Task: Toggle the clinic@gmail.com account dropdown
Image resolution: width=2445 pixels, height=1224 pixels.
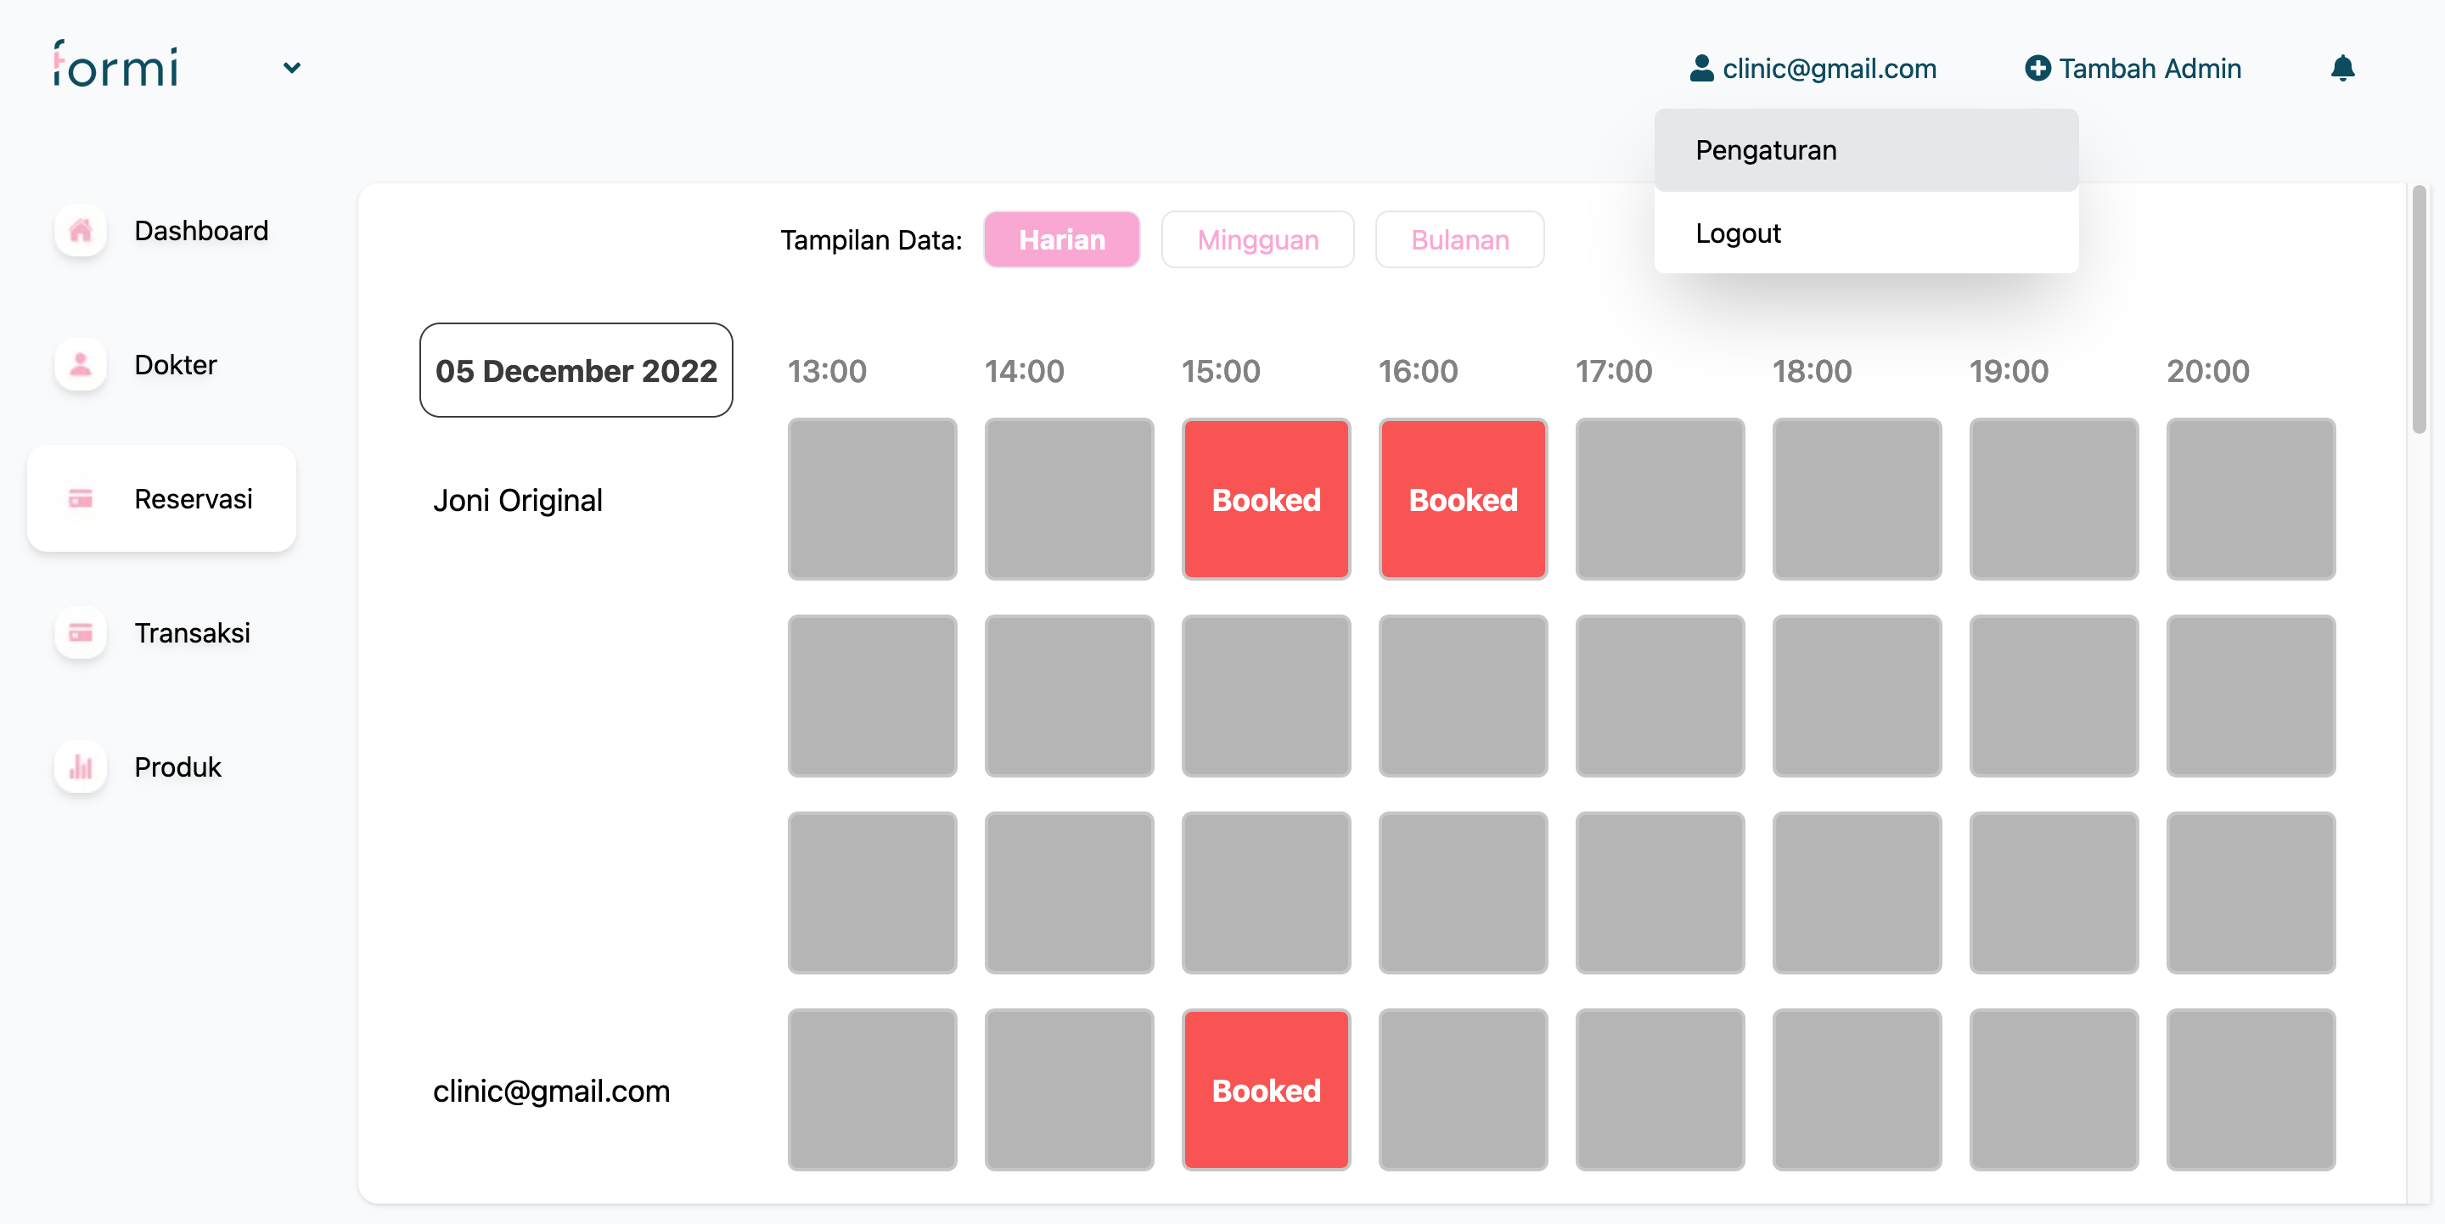Action: [1828, 68]
